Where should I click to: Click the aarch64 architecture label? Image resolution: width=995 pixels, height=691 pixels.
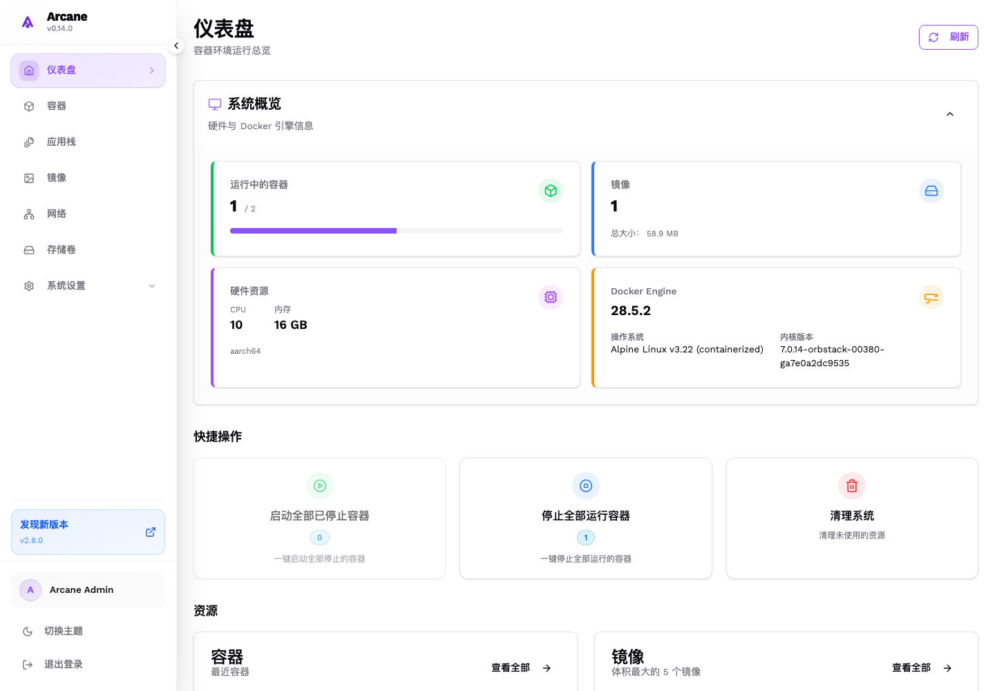(x=245, y=352)
